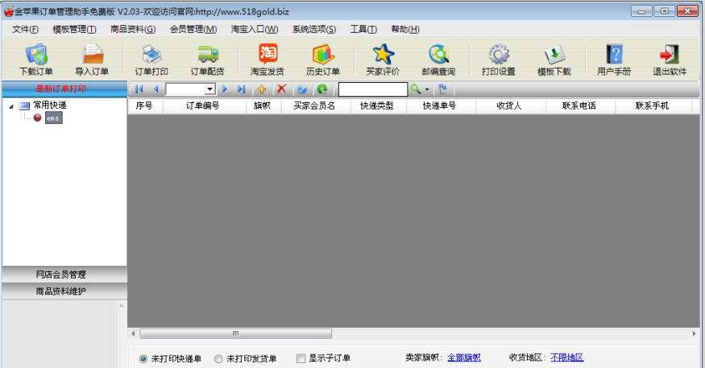The width and height of the screenshot is (705, 368).
Task: Open the 系统选项(S) menu
Action: 314,29
